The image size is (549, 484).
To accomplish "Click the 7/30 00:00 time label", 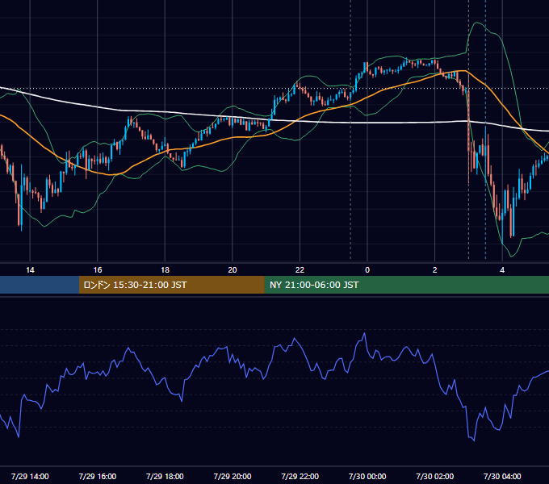I will 367,476.
